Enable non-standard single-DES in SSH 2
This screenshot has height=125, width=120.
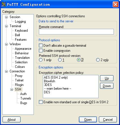pos(41,102)
